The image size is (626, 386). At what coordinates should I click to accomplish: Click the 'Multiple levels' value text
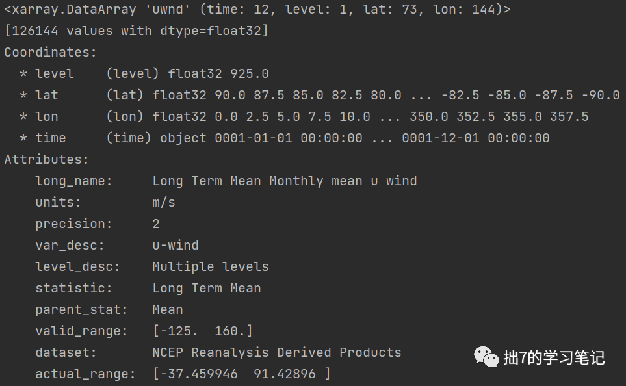[x=210, y=266]
